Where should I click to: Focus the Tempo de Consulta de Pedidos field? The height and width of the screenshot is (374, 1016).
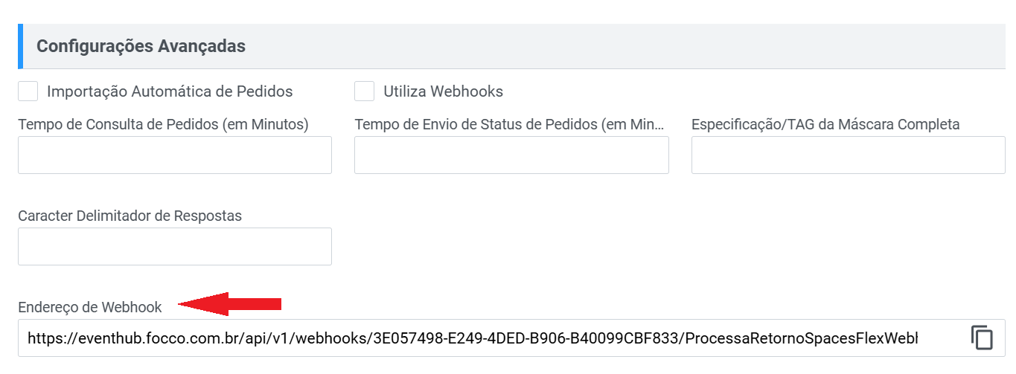click(x=175, y=155)
